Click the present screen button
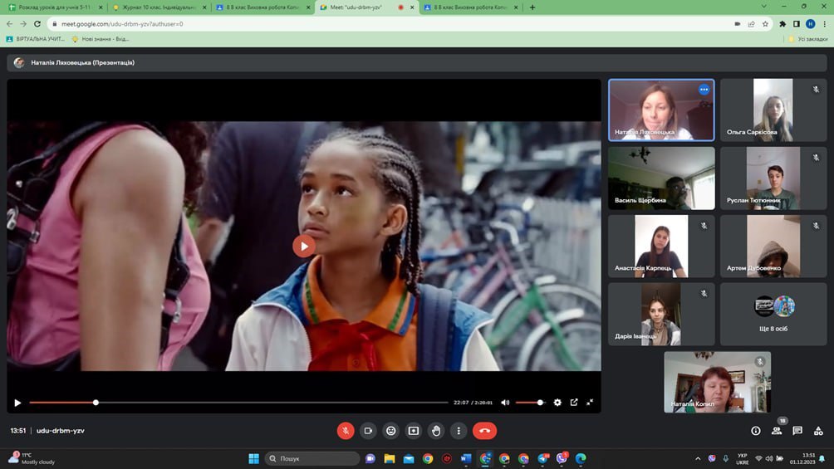 point(414,431)
